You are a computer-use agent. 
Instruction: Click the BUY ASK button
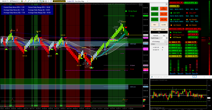pos(155,14)
